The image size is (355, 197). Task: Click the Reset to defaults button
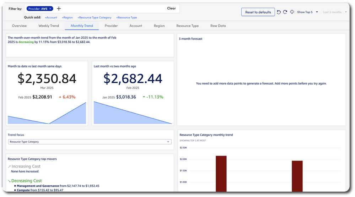coord(258,12)
